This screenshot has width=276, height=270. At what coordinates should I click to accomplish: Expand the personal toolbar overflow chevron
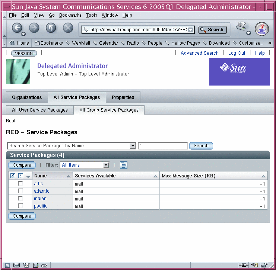[x=270, y=43]
